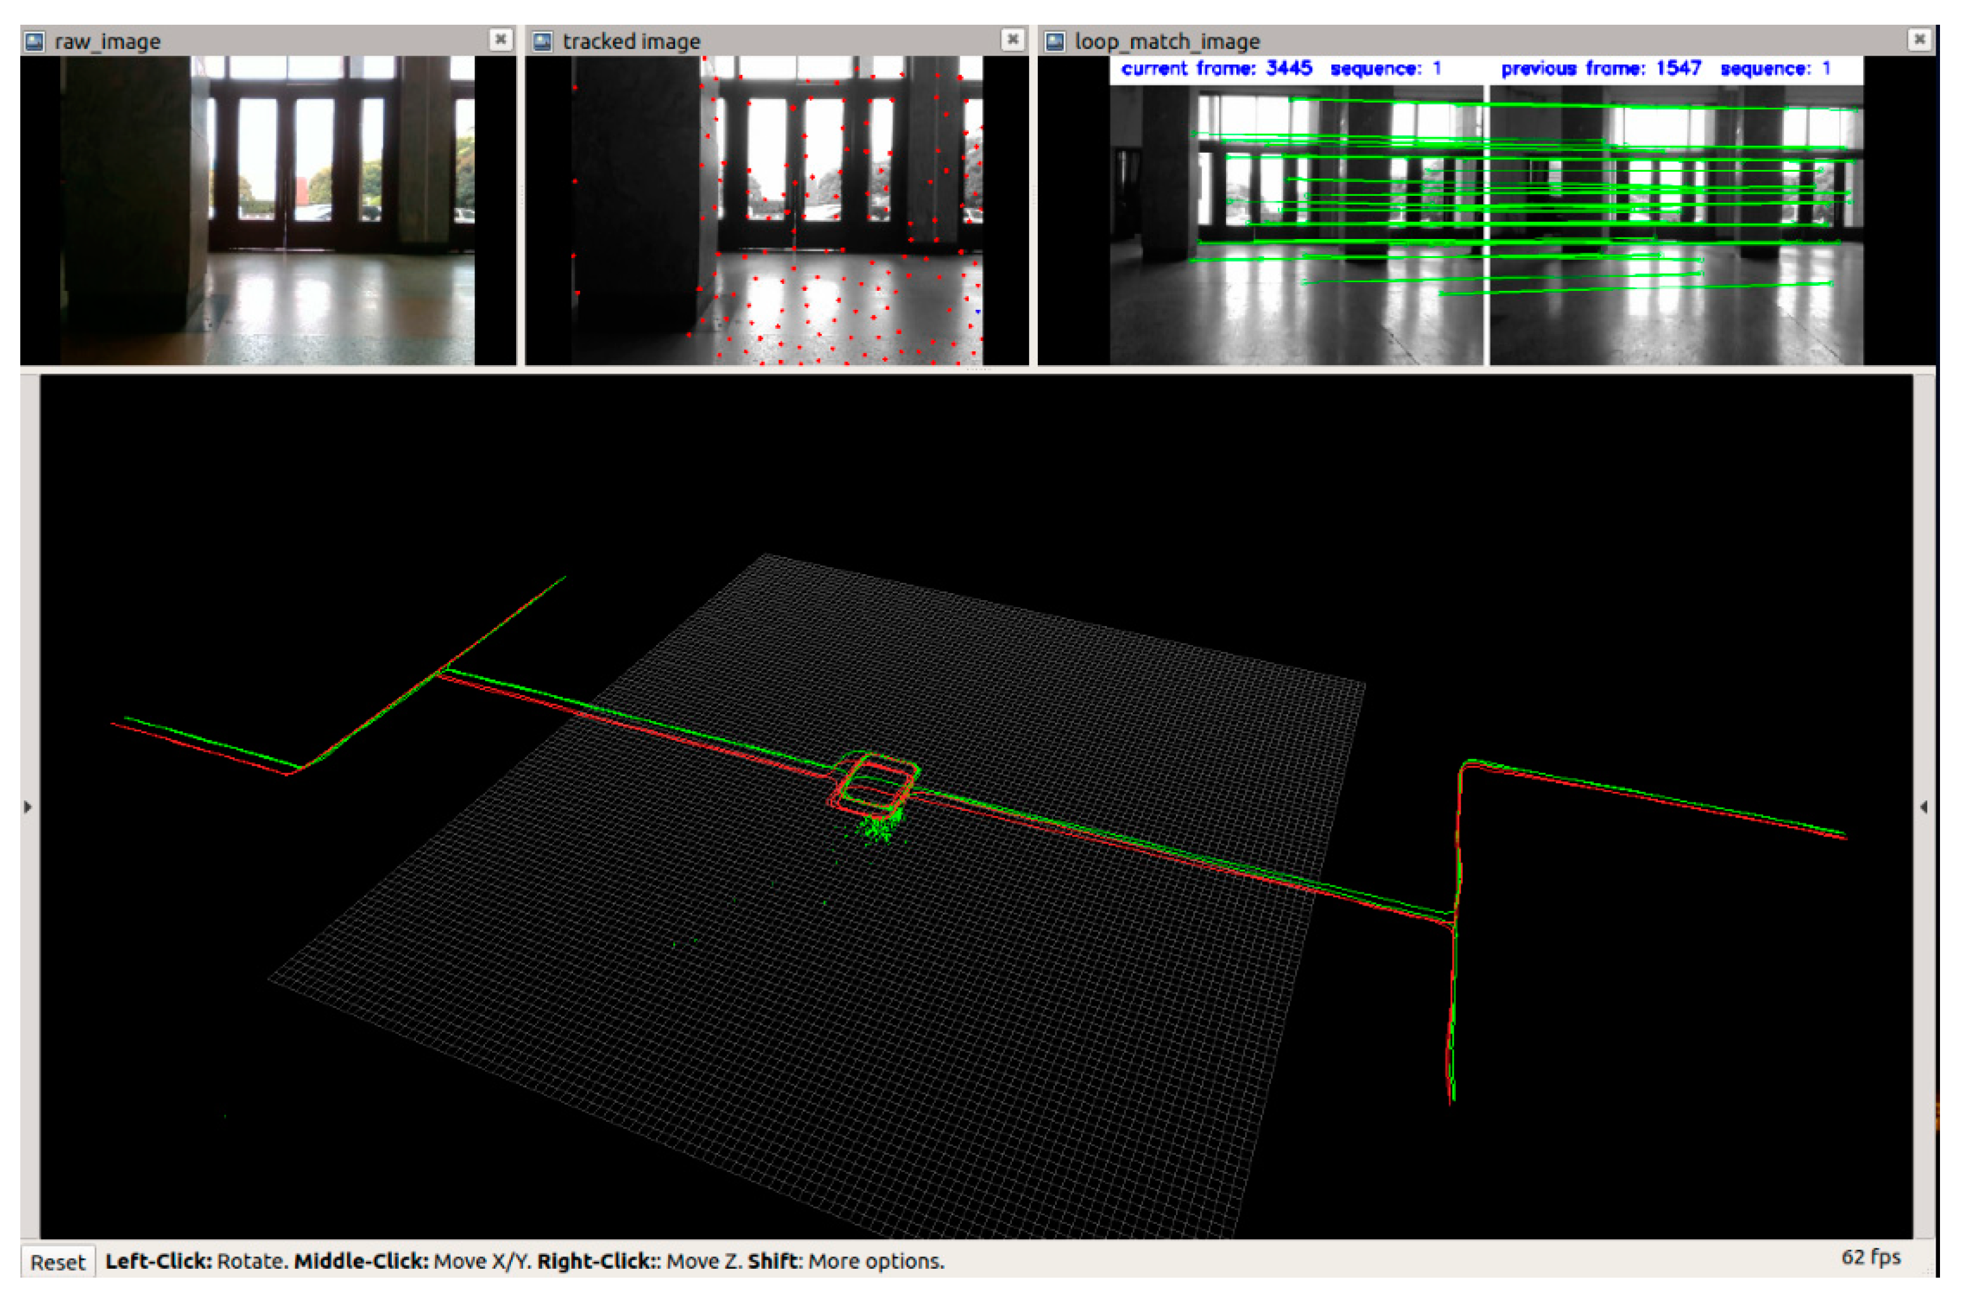The width and height of the screenshot is (1966, 1303).
Task: Expand the right side panel arrow
Action: 1924,807
